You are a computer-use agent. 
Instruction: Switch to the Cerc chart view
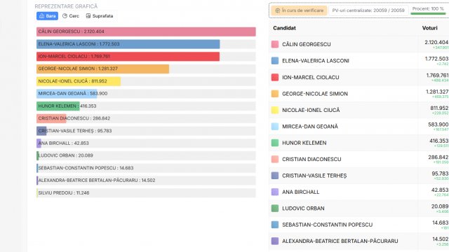(71, 16)
